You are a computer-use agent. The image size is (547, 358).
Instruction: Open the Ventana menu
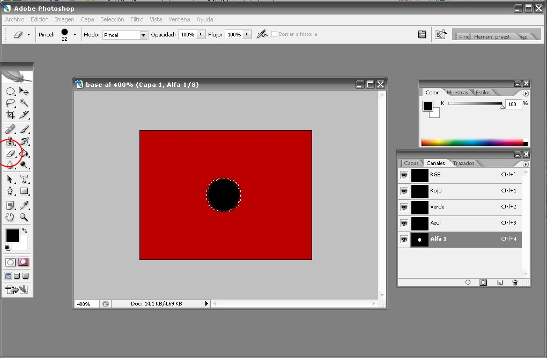click(x=179, y=19)
